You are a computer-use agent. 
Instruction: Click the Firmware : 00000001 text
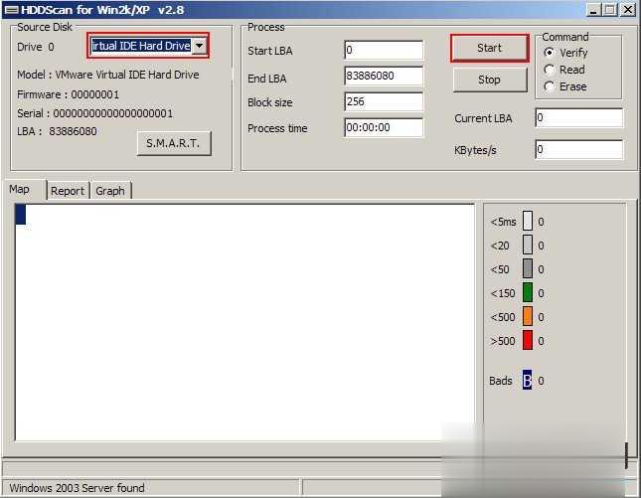tap(68, 94)
